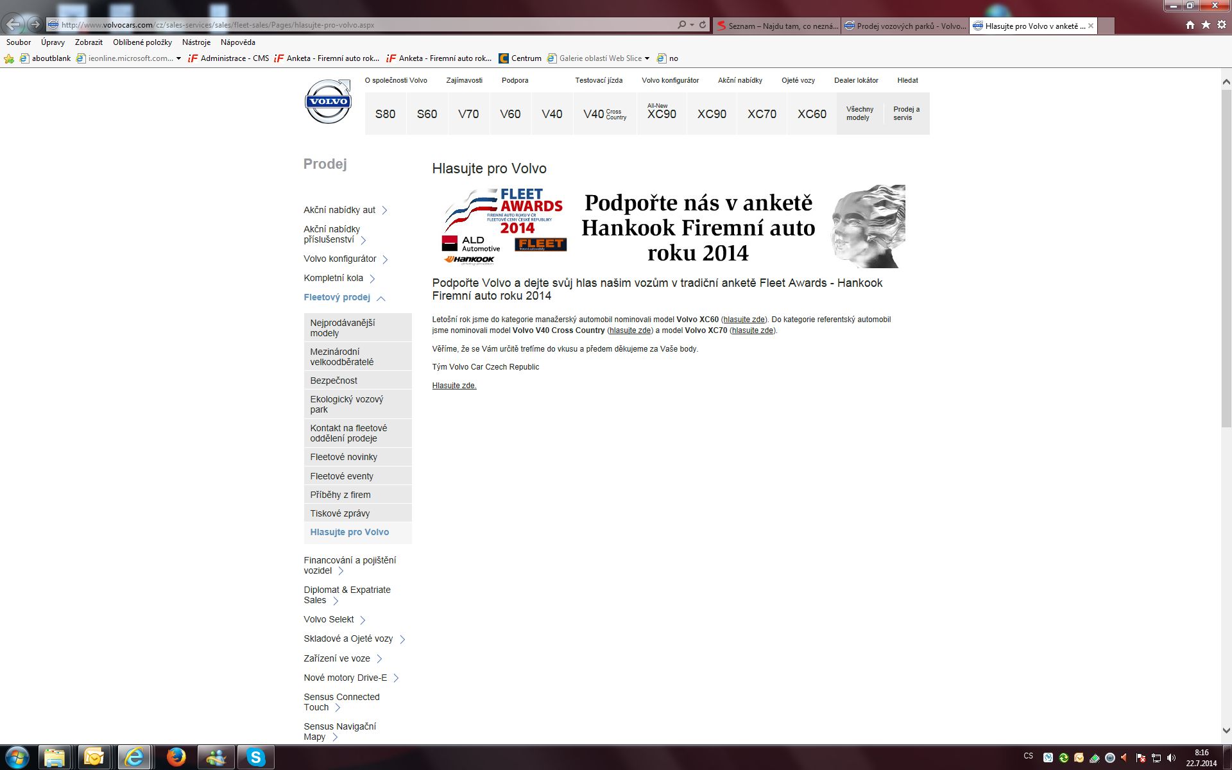Select XC60 model in navigation
Viewport: 1232px width, 770px height.
[812, 114]
